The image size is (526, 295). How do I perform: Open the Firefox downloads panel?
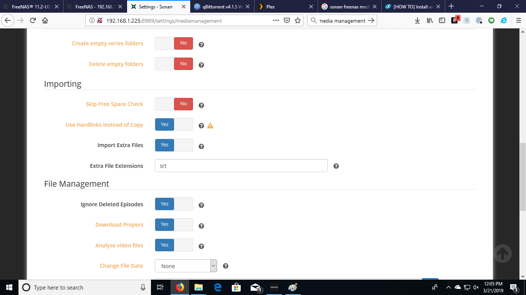coord(417,21)
